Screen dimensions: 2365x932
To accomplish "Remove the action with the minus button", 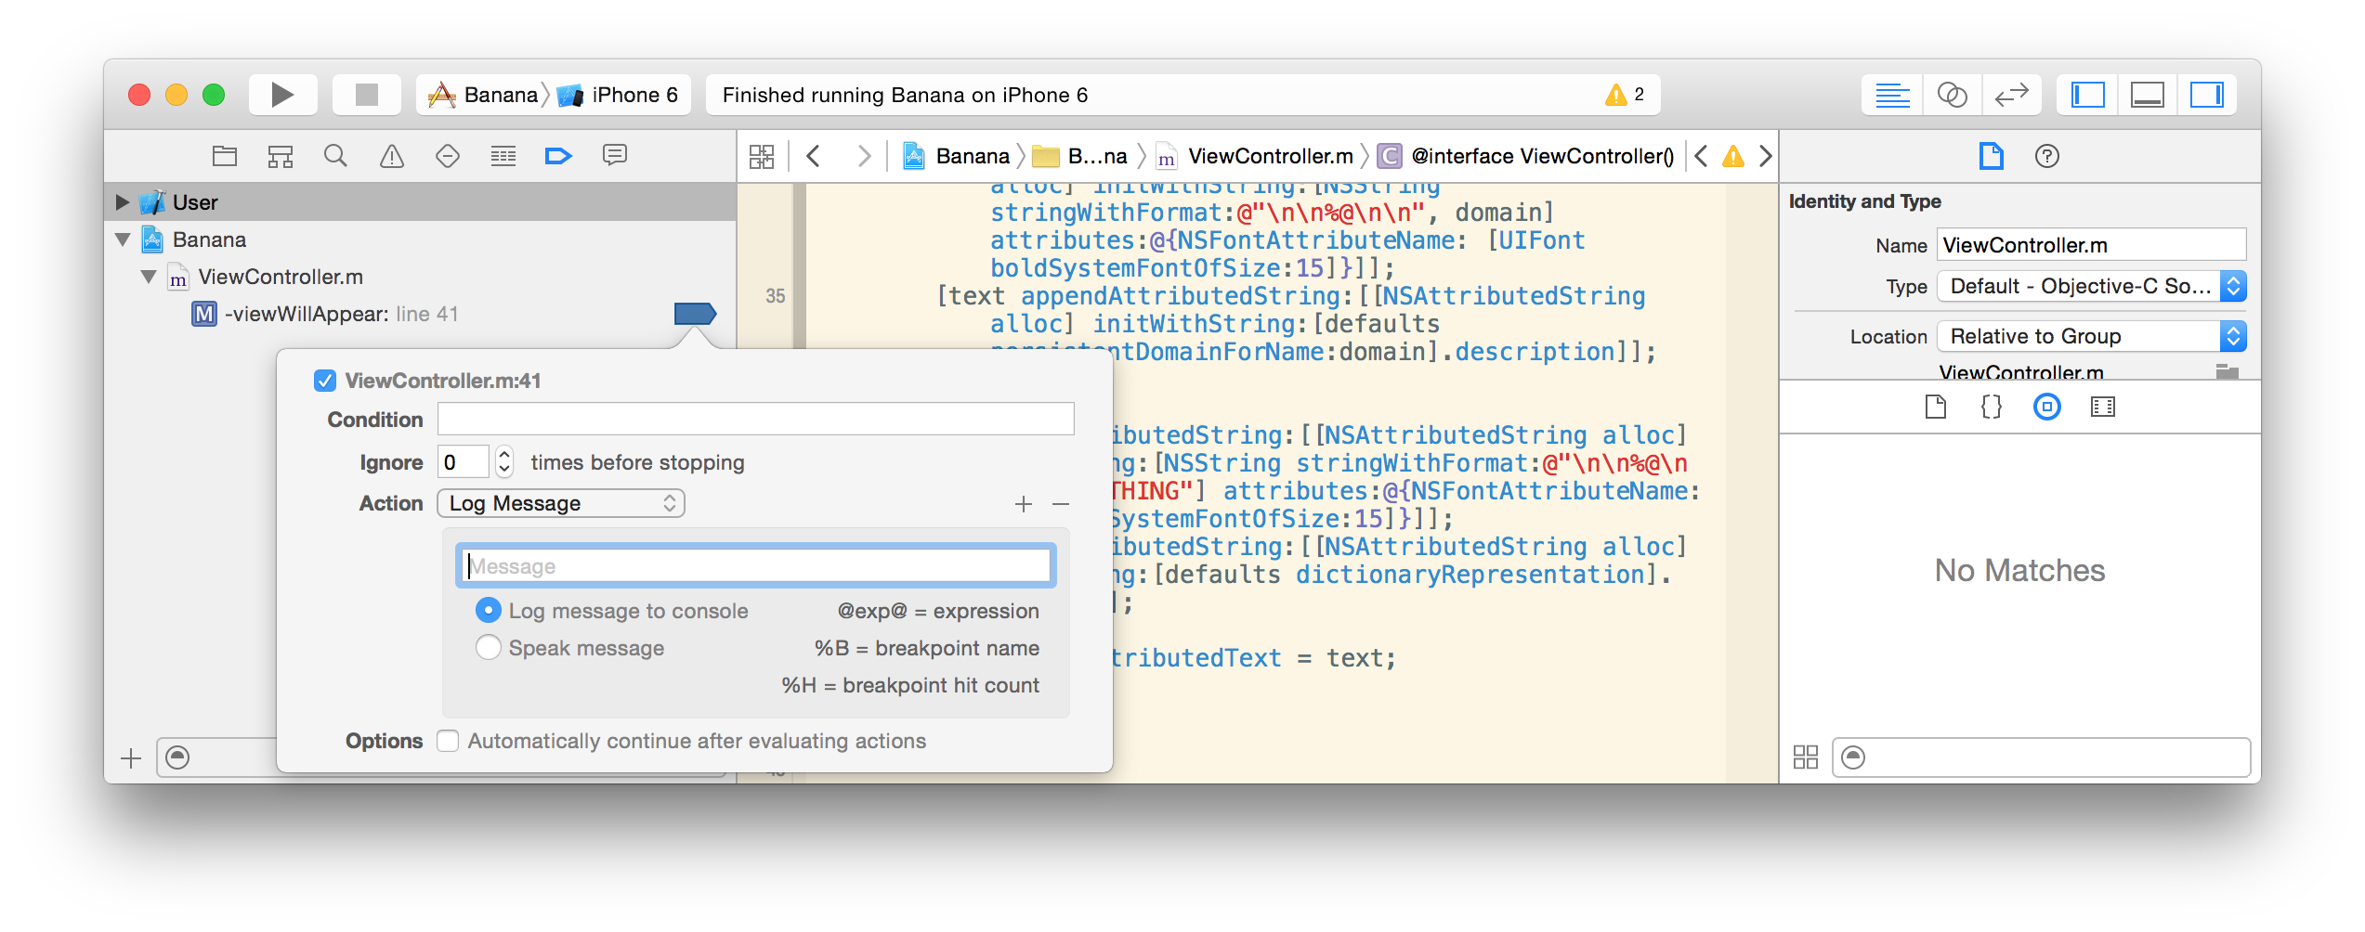I will click(1061, 504).
